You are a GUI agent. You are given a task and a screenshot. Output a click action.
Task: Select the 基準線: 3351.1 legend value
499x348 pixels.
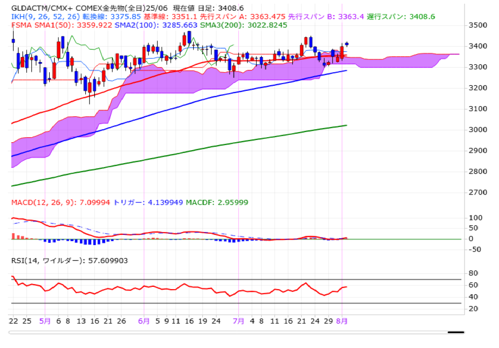coord(170,17)
